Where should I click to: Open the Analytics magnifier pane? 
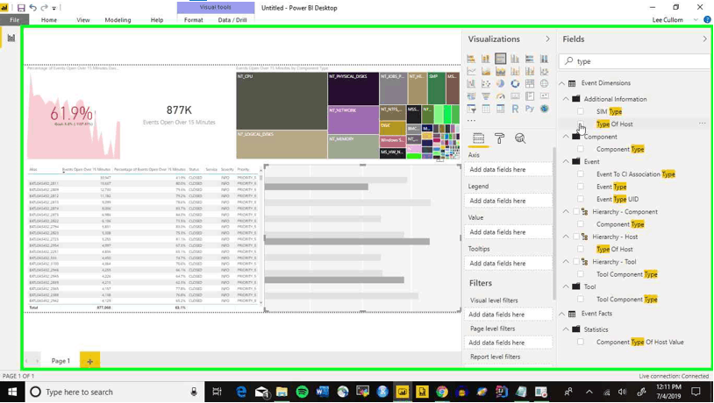pyautogui.click(x=520, y=138)
